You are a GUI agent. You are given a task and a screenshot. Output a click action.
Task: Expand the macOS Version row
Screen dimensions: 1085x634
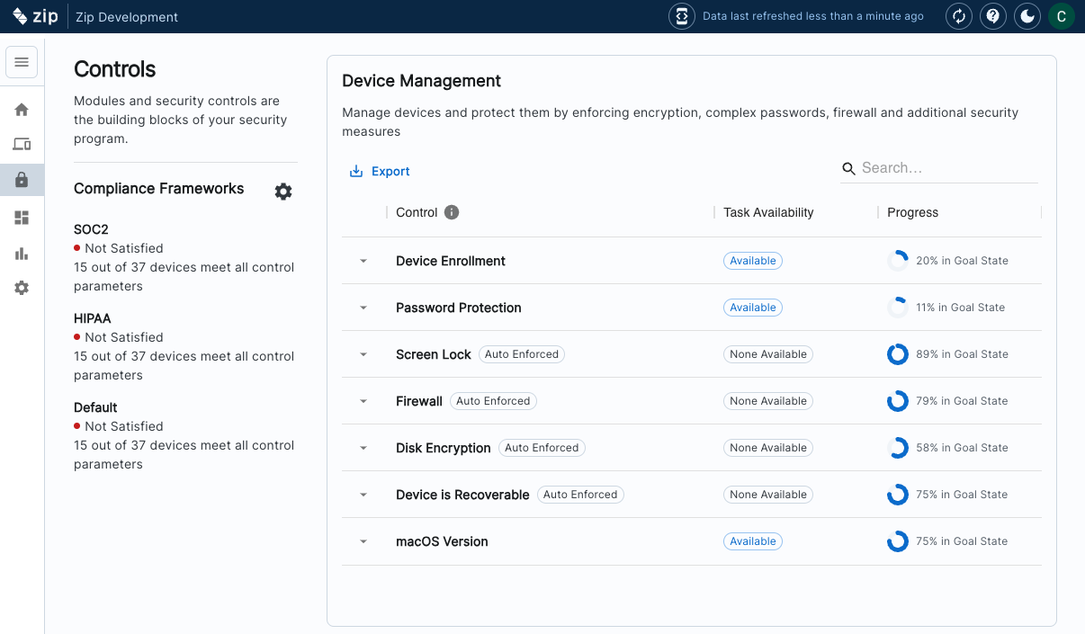[363, 541]
